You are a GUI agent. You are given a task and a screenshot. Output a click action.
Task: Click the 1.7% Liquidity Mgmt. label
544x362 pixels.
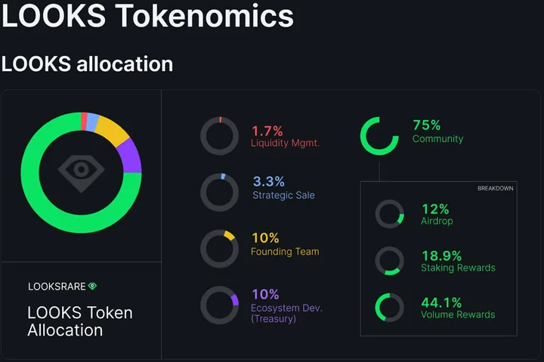[x=285, y=136]
